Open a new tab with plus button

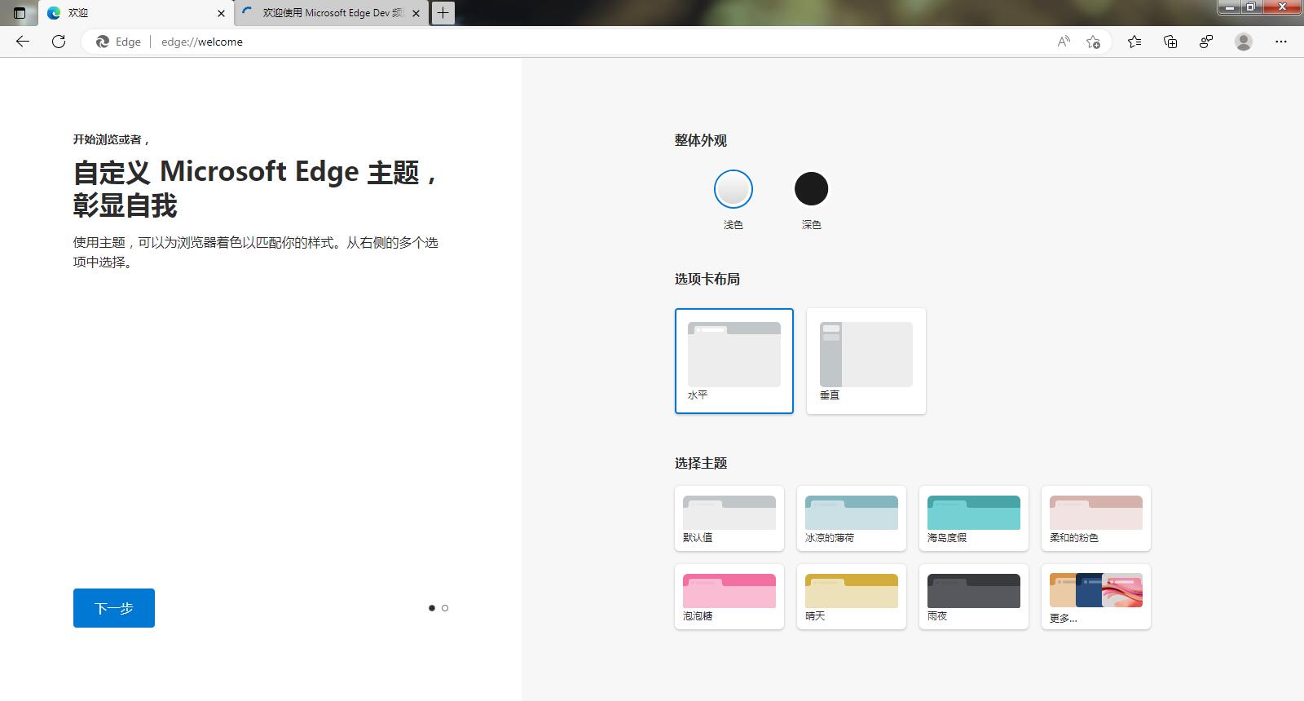point(443,13)
